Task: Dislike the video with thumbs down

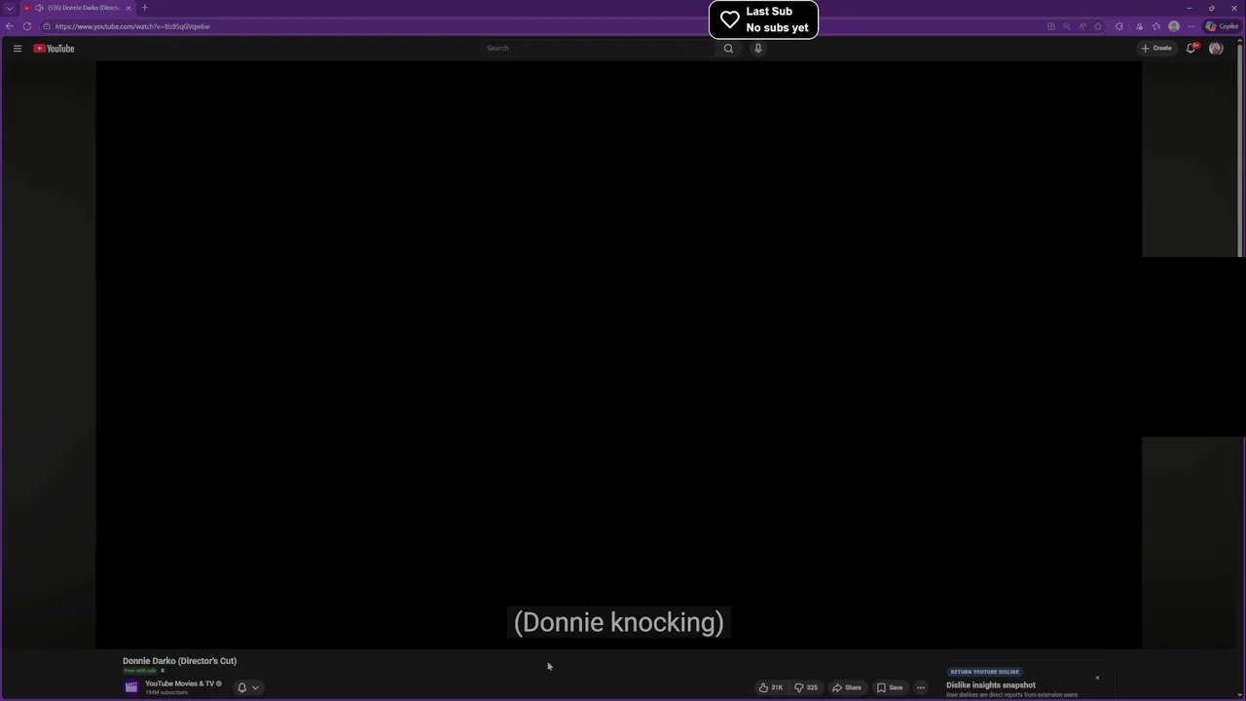Action: [806, 687]
